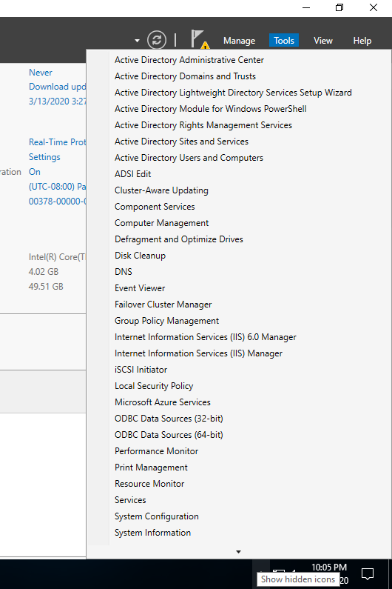The width and height of the screenshot is (392, 589).
Task: Click the Intel(R) Core processor text
Action: tap(58, 257)
